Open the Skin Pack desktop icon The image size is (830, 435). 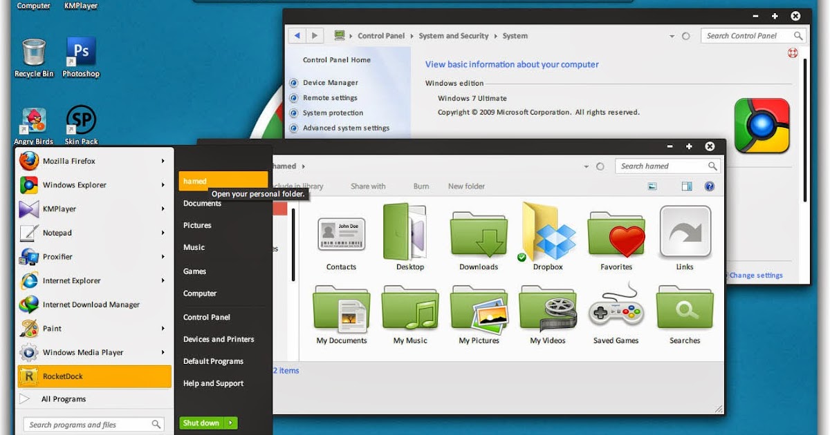pos(81,126)
